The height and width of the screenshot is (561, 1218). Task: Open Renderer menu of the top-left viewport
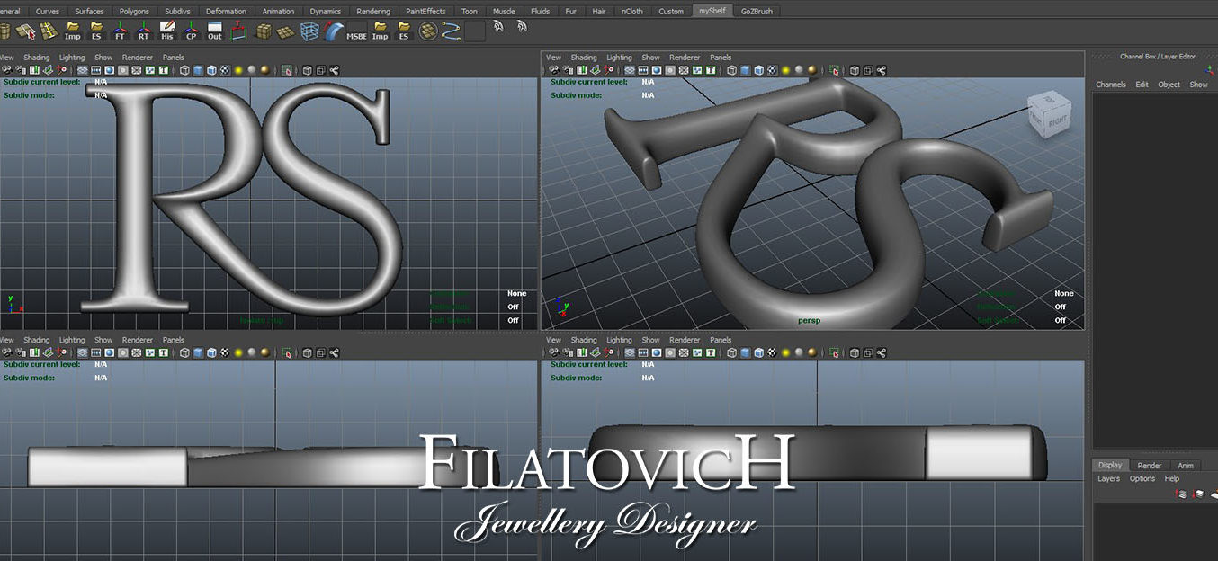click(x=138, y=58)
